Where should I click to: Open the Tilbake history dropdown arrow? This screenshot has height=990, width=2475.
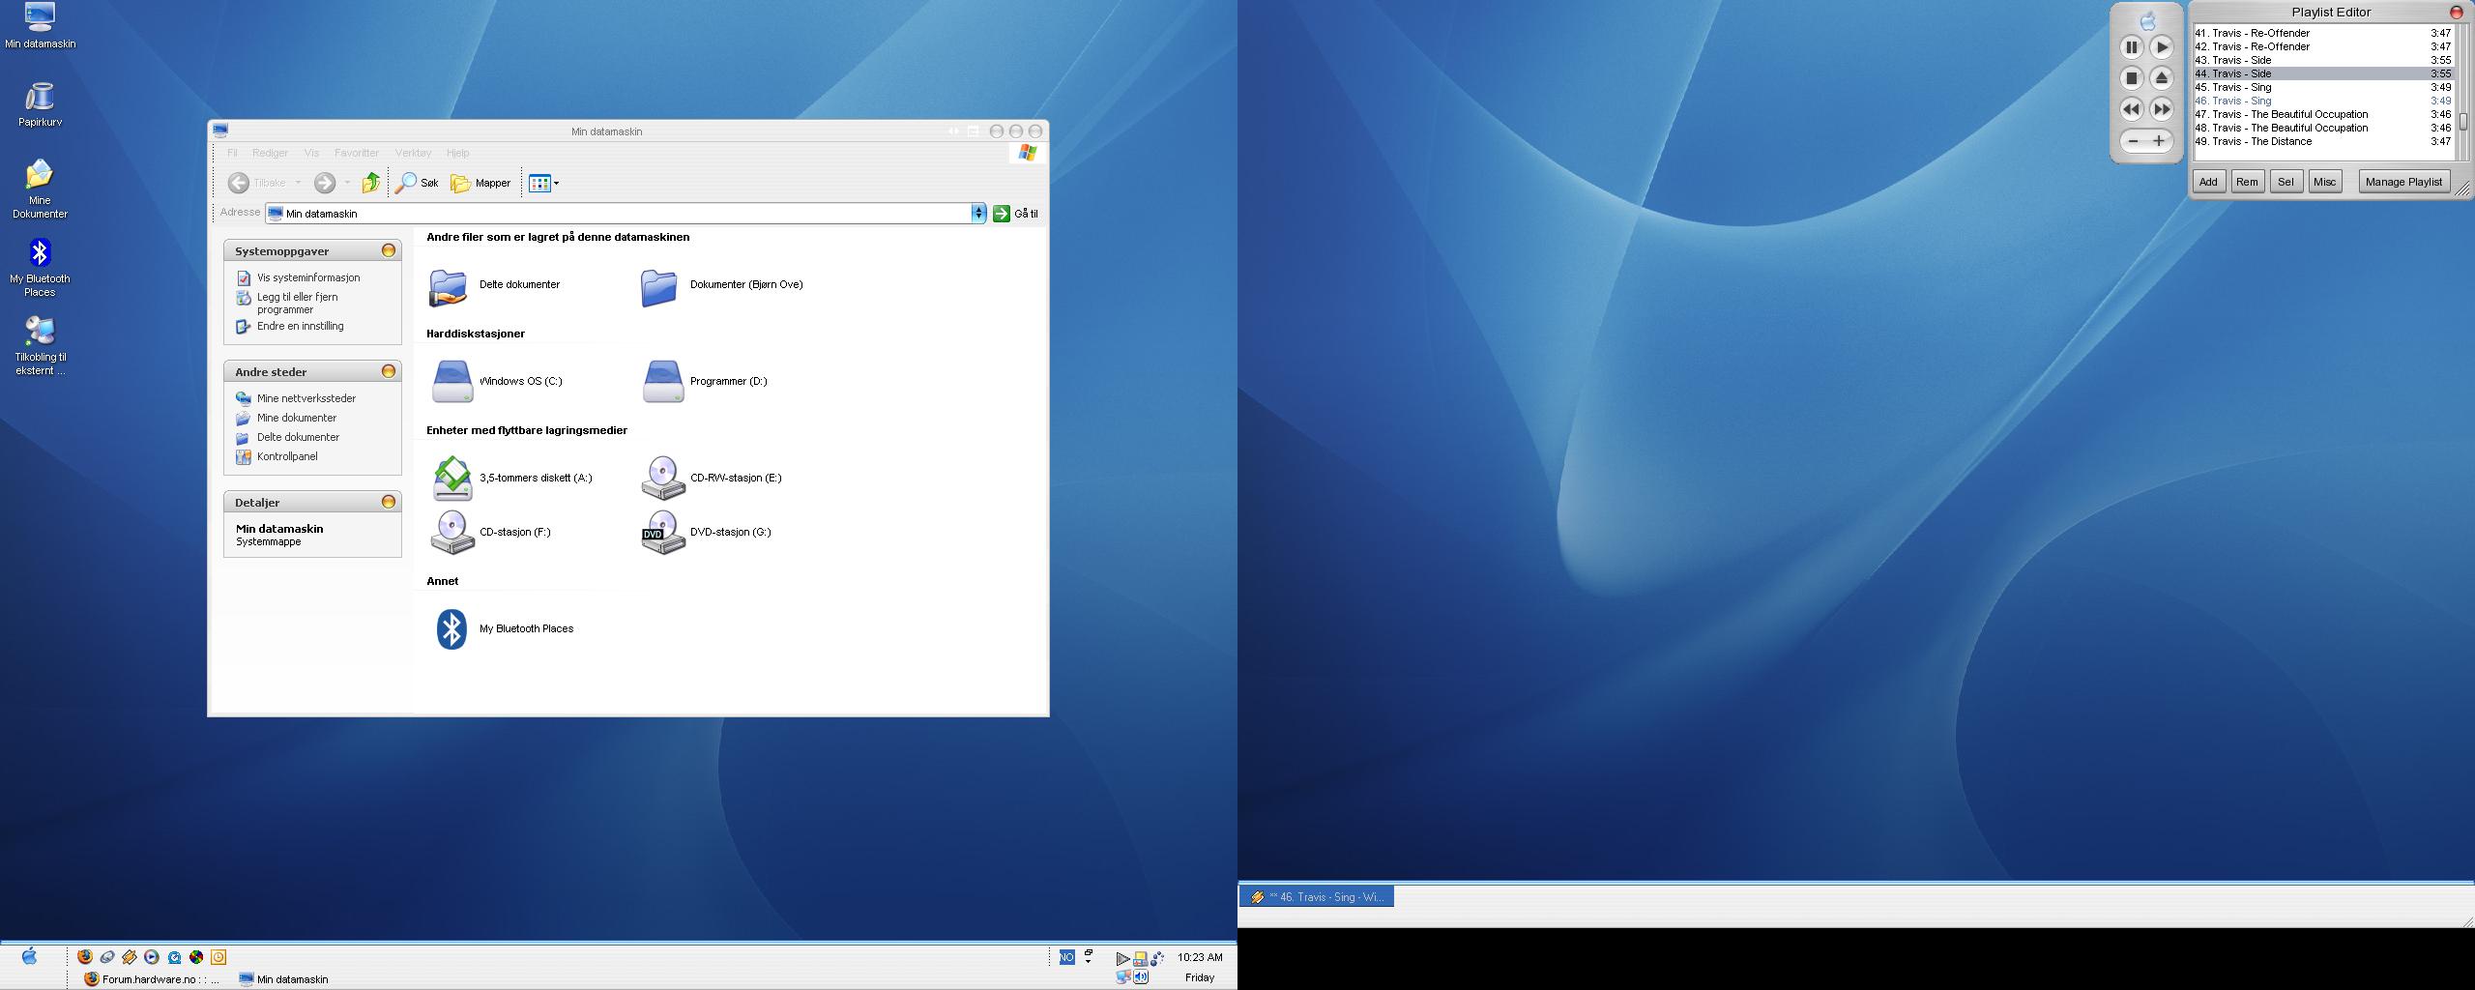(298, 183)
